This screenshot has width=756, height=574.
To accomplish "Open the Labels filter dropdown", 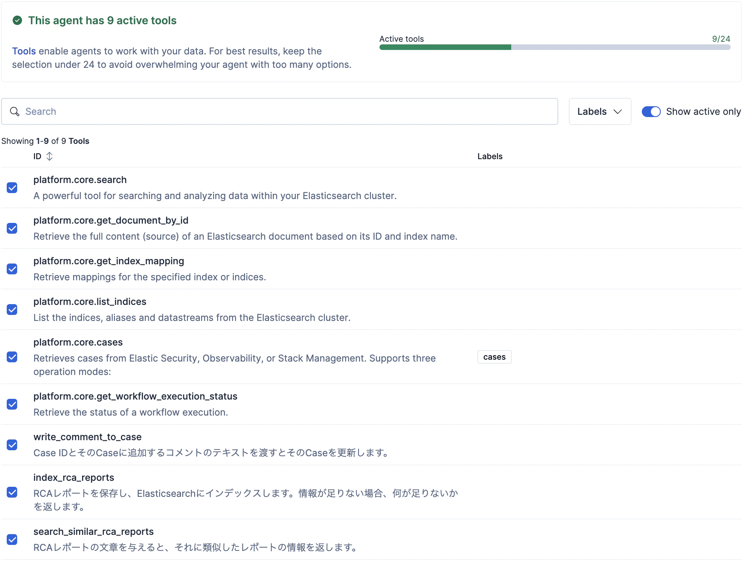I will [x=600, y=111].
